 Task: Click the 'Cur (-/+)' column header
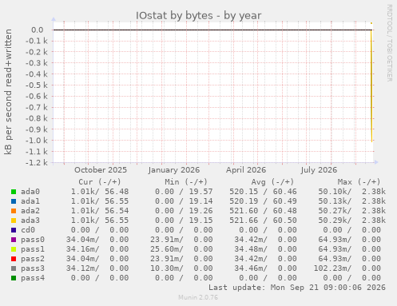point(100,182)
